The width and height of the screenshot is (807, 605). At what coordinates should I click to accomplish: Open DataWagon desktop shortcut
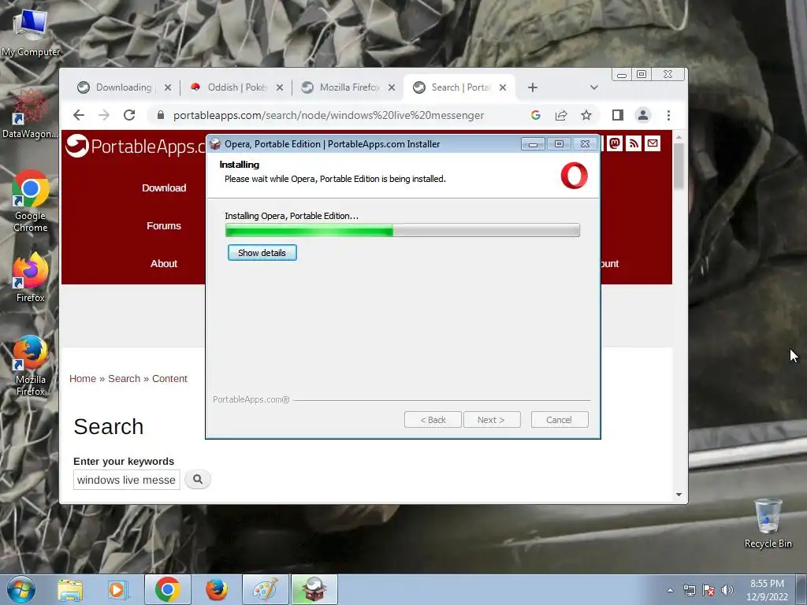pos(30,114)
